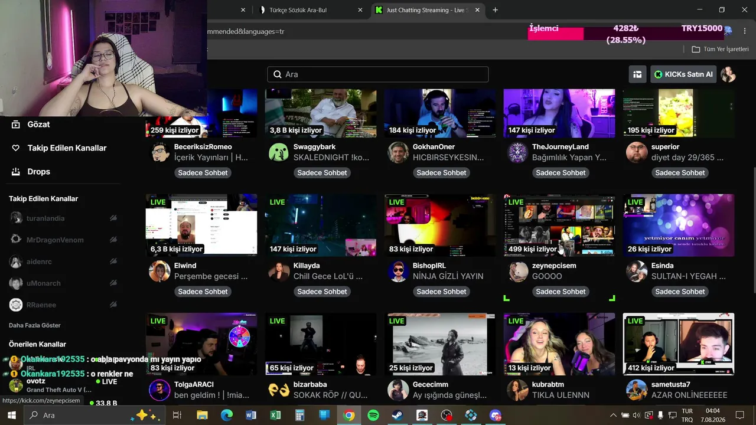This screenshot has height=425, width=756.
Task: Open BeceriksizRomeo's channel avatar
Action: click(159, 152)
